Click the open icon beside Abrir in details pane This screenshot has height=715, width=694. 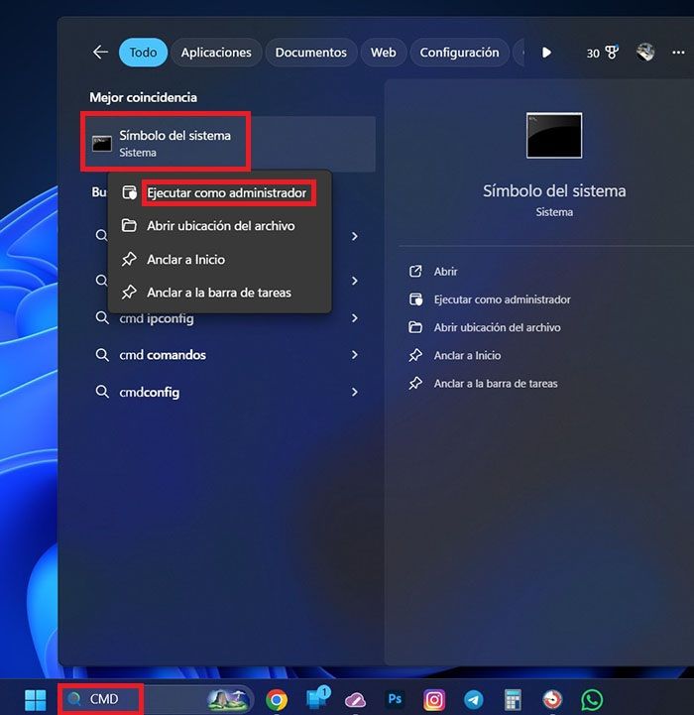(415, 272)
